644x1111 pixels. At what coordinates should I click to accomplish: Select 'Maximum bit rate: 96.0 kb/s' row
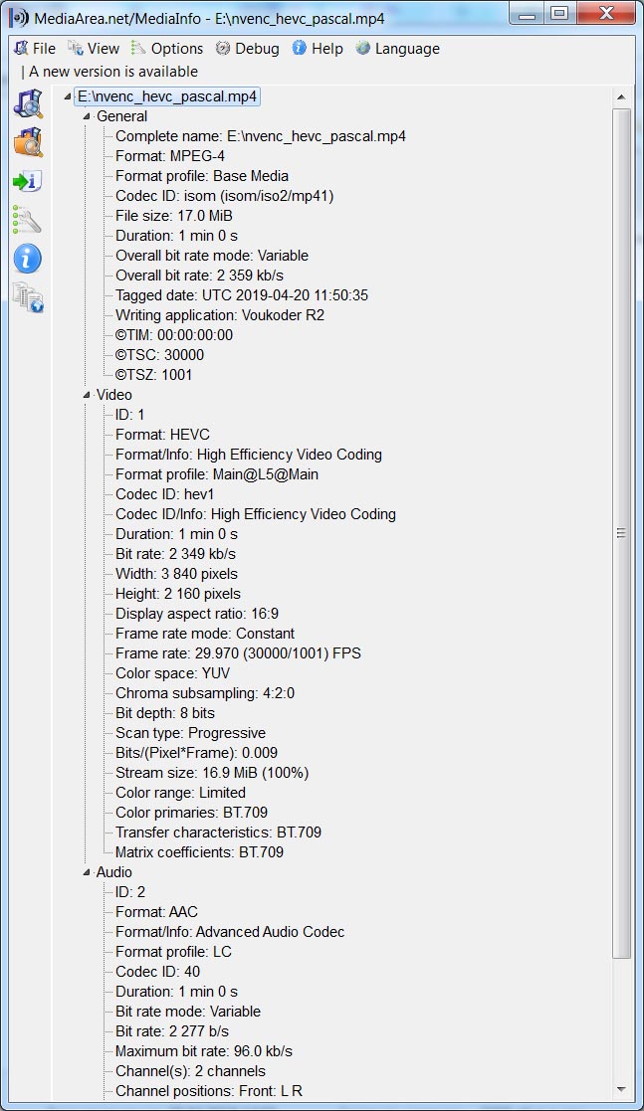(x=204, y=1050)
